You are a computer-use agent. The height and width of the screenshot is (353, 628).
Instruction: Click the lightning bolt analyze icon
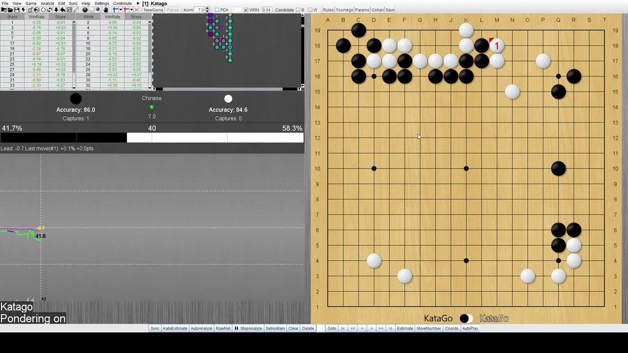(23, 10)
